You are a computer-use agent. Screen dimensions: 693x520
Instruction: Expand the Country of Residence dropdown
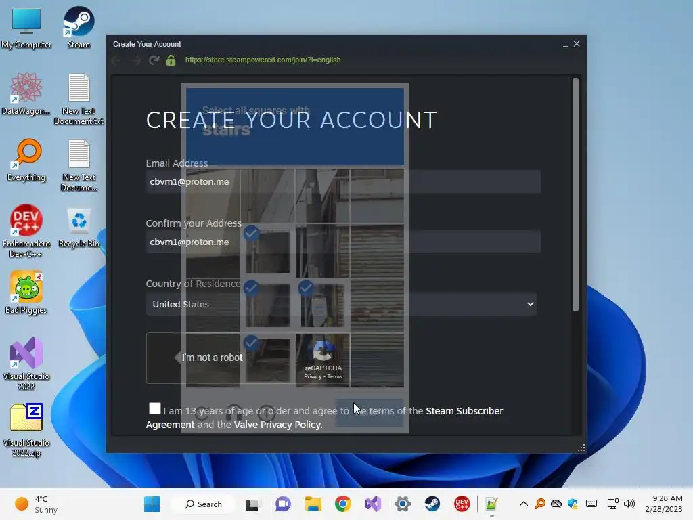coord(341,304)
